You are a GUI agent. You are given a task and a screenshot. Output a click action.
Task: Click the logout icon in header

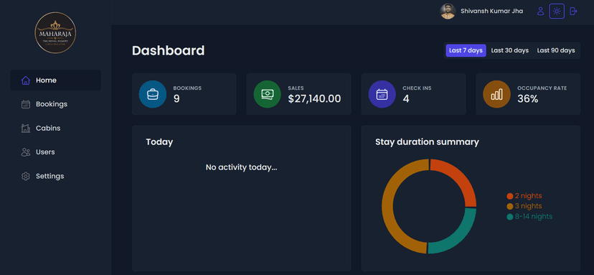tap(573, 11)
